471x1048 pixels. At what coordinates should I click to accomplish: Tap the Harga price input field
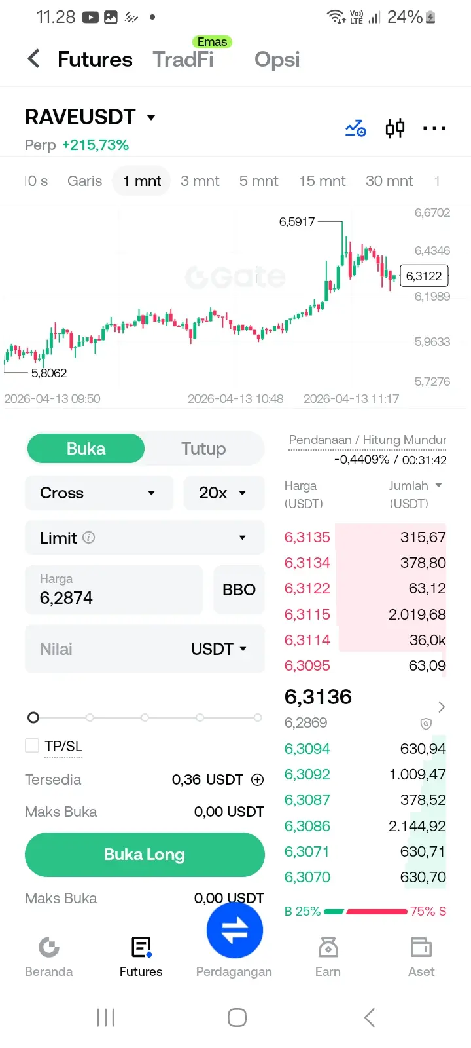click(x=114, y=589)
